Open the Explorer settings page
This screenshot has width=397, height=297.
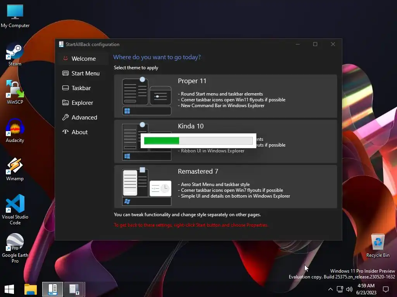coord(83,102)
